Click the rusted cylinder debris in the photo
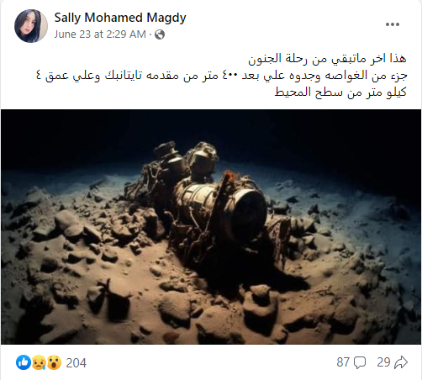The height and width of the screenshot is (380, 422). tap(221, 206)
